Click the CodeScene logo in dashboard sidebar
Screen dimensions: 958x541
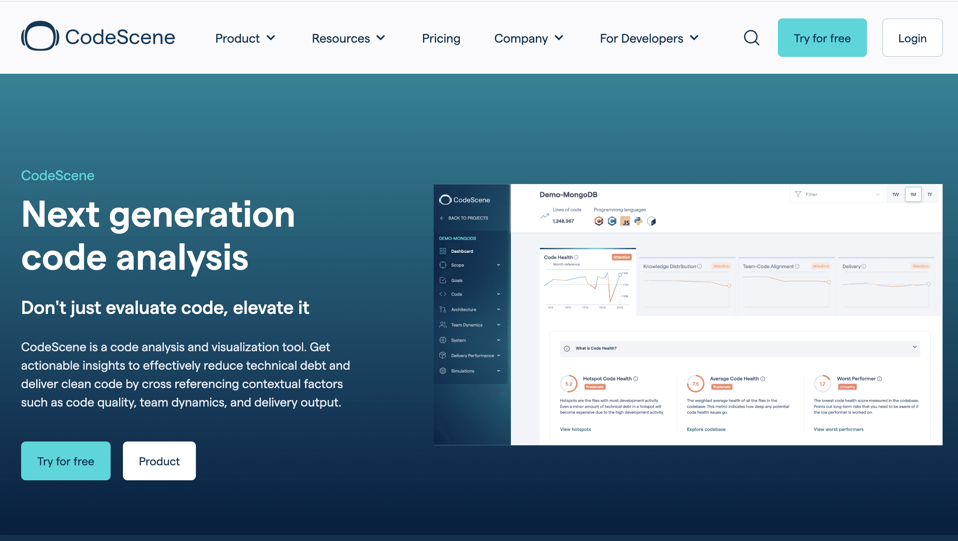[x=464, y=200]
